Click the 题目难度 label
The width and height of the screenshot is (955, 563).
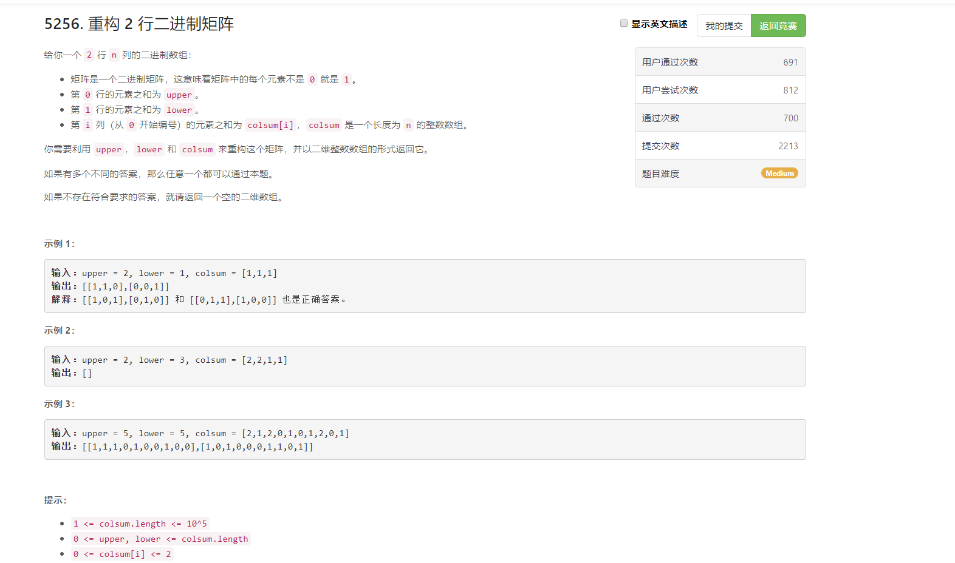[661, 174]
